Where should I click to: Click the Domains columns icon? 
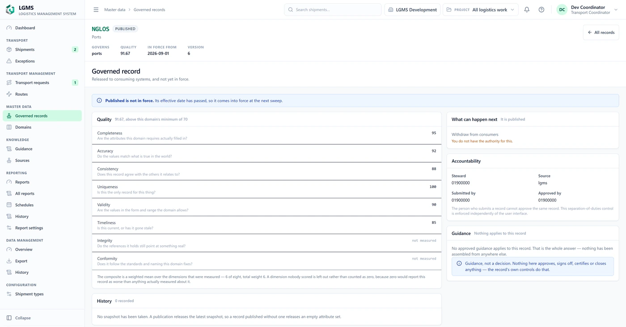tap(9, 127)
